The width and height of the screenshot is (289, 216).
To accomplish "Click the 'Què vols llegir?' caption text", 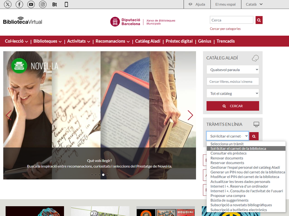I will click(99, 161).
